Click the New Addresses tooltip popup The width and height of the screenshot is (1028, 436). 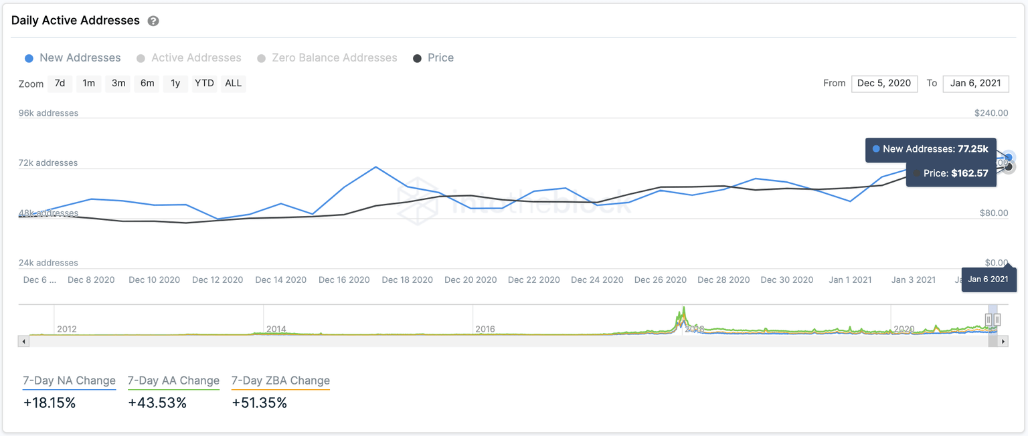coord(930,148)
